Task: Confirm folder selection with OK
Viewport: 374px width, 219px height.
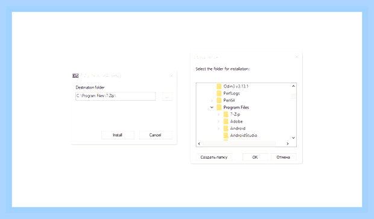Action: 255,157
